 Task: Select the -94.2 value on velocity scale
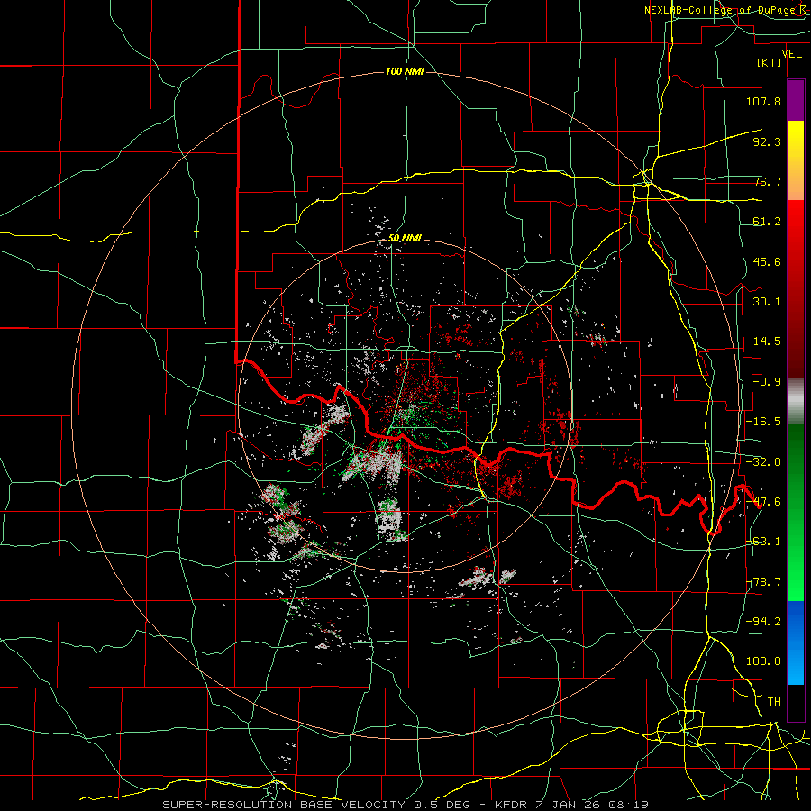(763, 621)
